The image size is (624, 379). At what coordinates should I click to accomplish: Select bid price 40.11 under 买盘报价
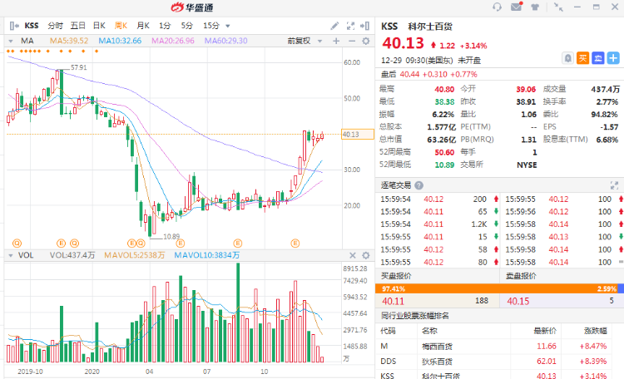tap(394, 301)
